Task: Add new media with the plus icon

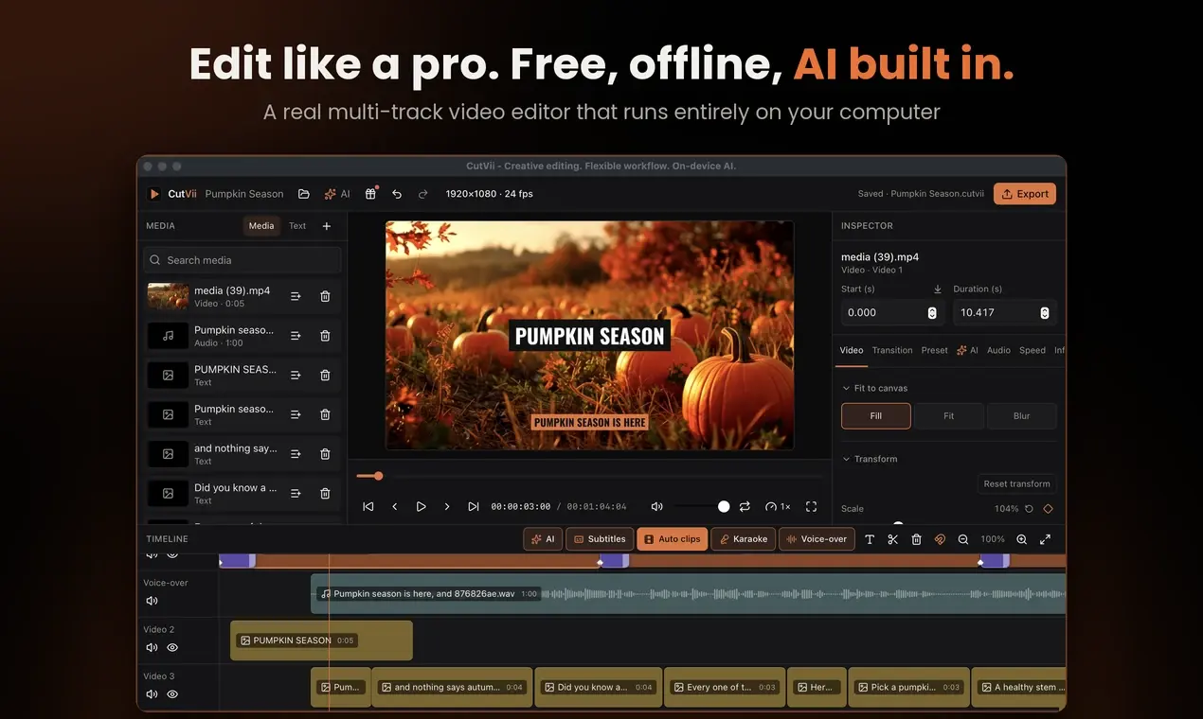Action: [x=327, y=226]
